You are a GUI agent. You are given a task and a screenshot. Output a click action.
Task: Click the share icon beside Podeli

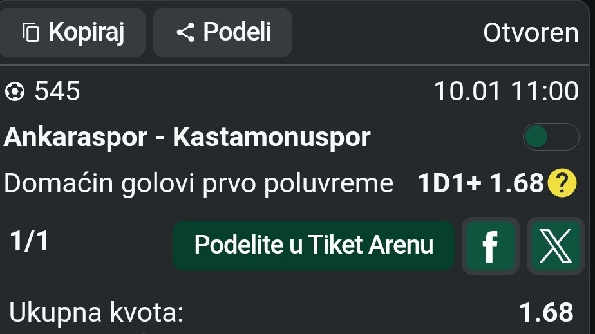coord(185,32)
